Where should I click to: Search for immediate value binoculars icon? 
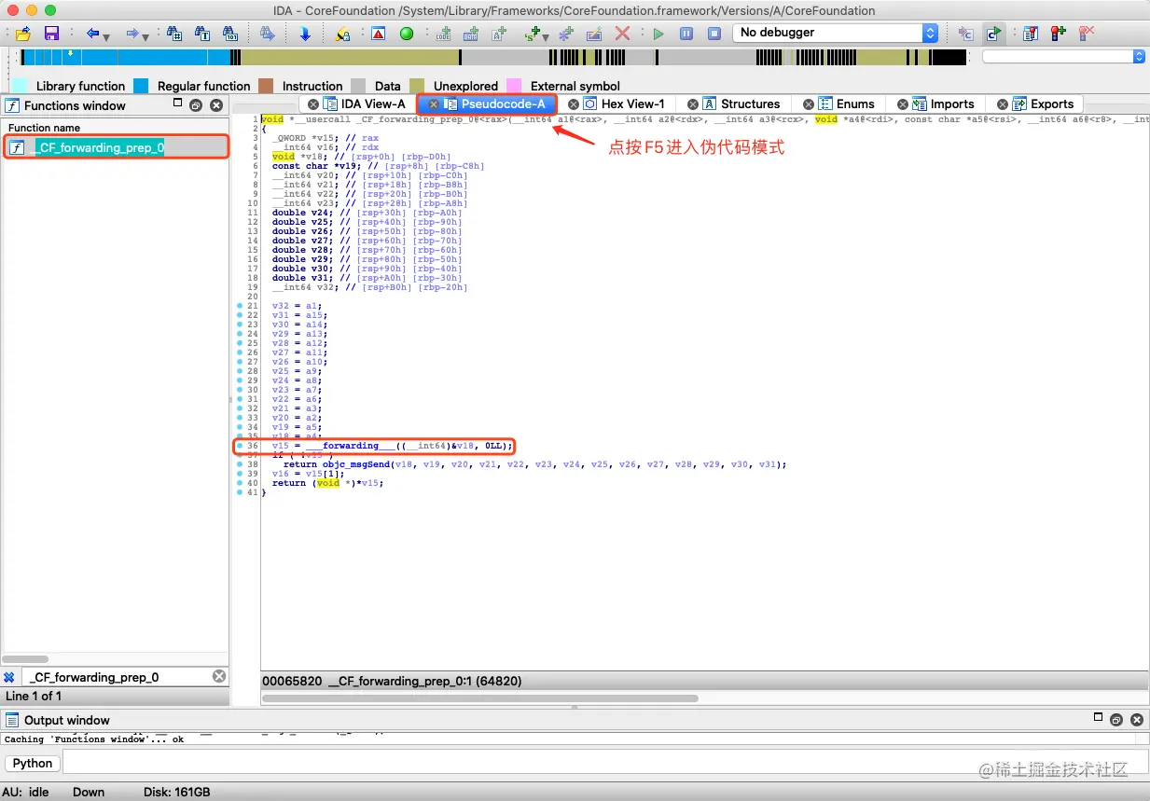[174, 34]
